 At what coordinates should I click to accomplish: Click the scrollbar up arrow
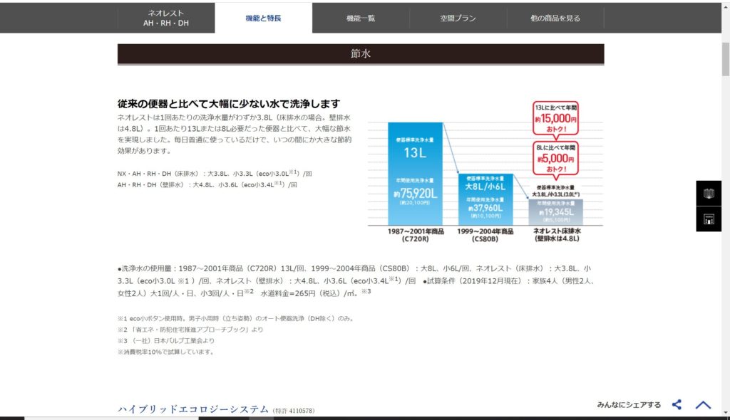point(725,7)
